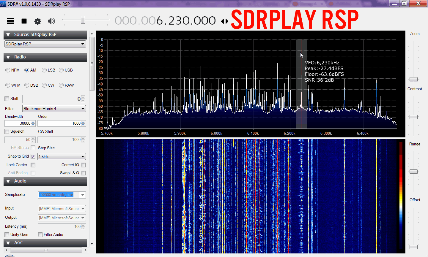Stop the radio with the stop button
Screen dimensions: 428x257
click(x=24, y=21)
